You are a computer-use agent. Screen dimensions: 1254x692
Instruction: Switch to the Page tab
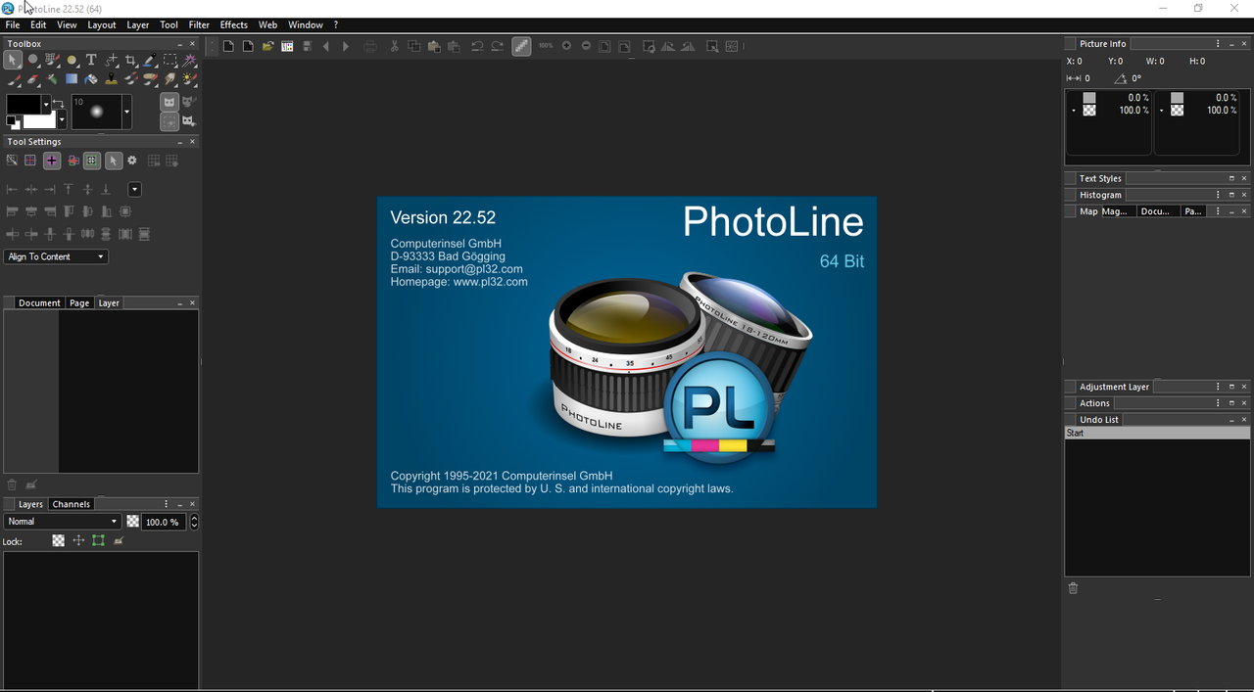[x=79, y=303]
